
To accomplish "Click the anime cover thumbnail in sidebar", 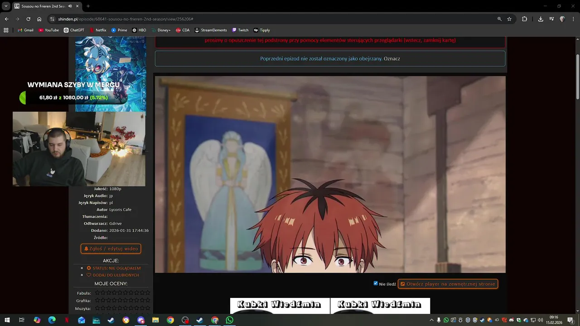I will [x=111, y=74].
